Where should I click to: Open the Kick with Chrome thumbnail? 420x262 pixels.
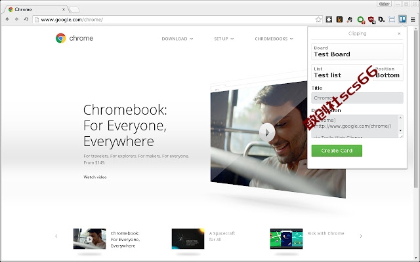(286, 238)
